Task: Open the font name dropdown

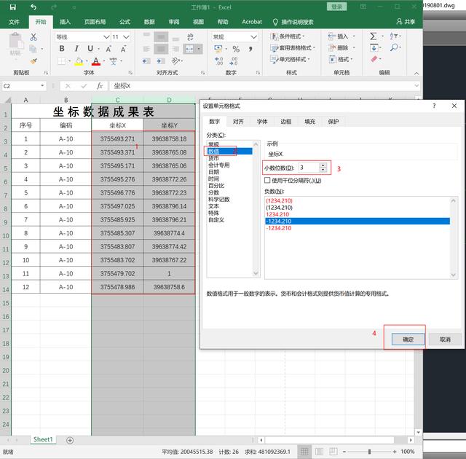Action: point(106,37)
